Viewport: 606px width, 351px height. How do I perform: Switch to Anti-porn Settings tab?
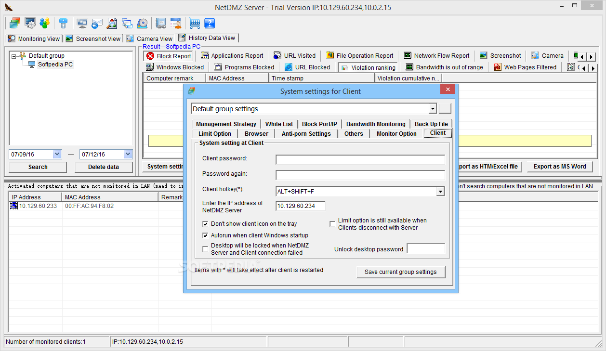[306, 134]
